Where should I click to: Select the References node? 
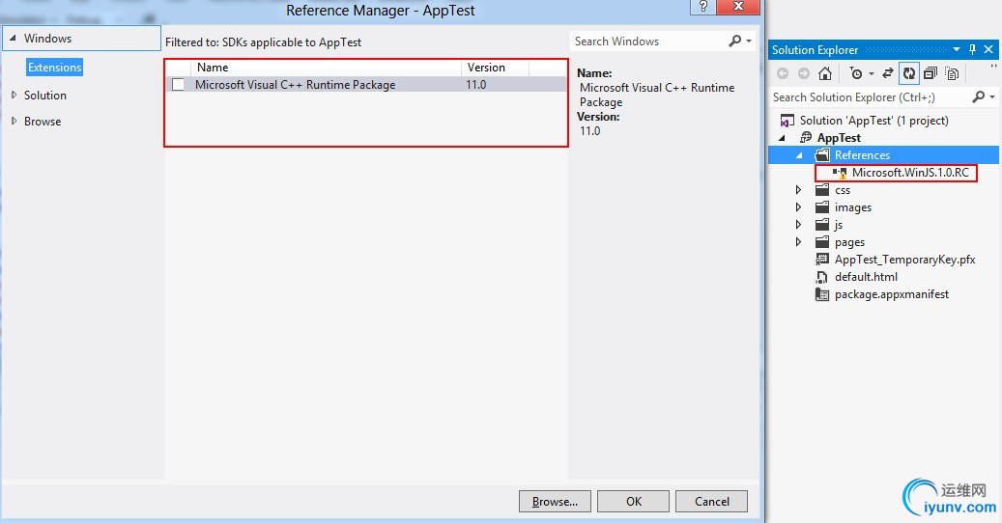coord(862,155)
